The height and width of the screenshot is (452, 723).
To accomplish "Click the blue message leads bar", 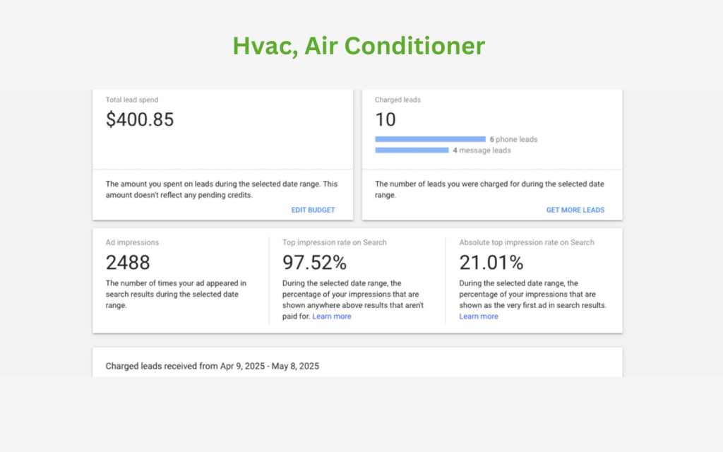I will (x=412, y=150).
